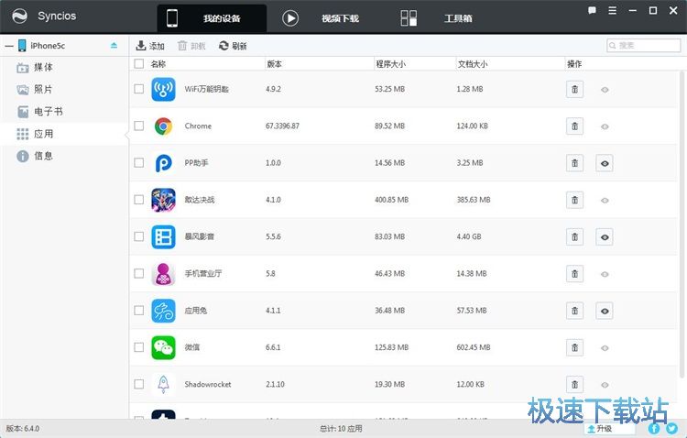The width and height of the screenshot is (687, 438).
Task: Tick the select-all checkbox in header
Action: click(x=139, y=63)
